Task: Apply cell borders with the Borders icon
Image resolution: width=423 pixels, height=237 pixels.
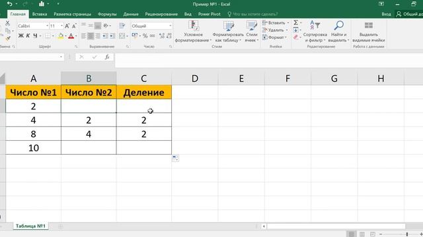Action: [x=48, y=36]
